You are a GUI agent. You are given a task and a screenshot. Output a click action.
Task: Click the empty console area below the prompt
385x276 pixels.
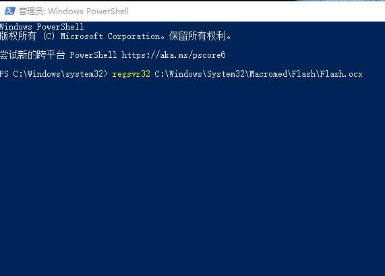tap(193, 176)
